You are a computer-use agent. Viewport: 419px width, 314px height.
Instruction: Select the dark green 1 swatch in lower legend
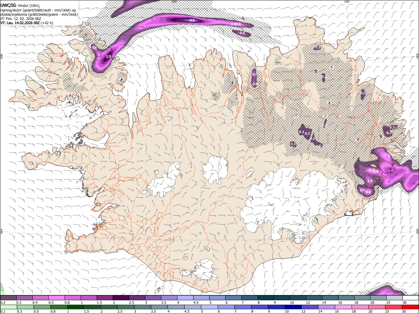[75, 307]
